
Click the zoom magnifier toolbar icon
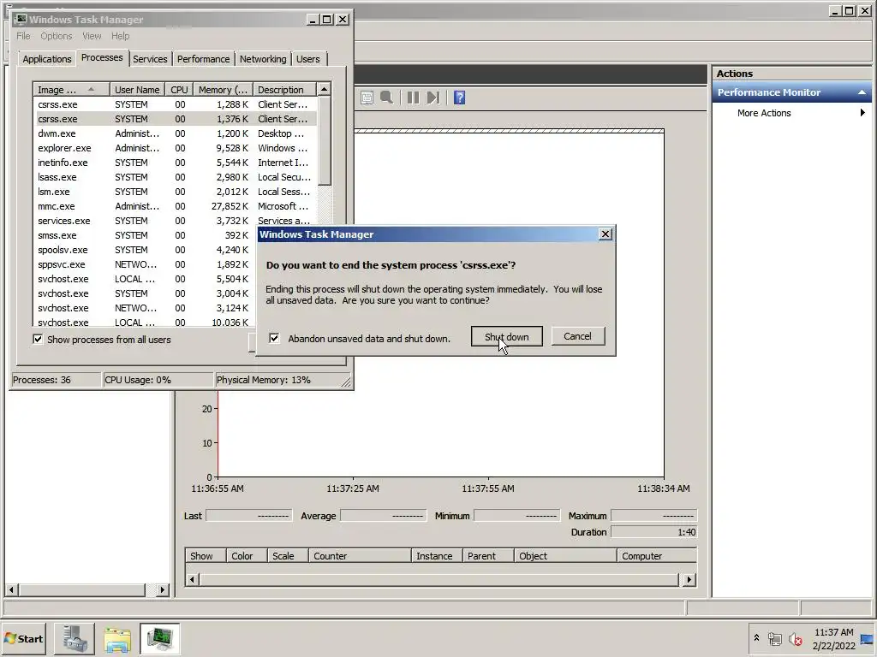pyautogui.click(x=386, y=98)
